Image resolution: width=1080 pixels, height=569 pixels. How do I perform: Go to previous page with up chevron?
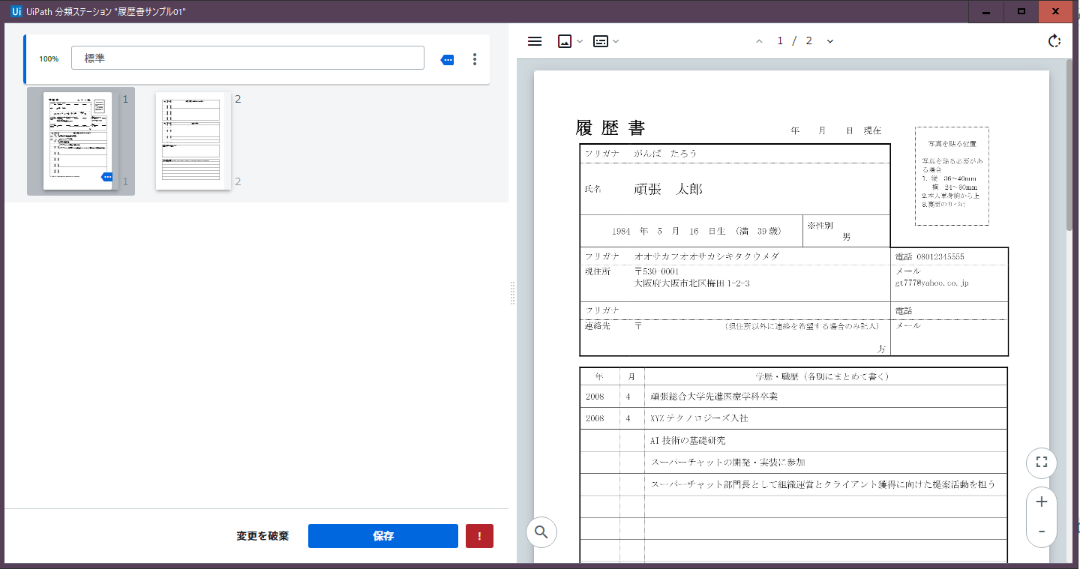click(x=759, y=41)
